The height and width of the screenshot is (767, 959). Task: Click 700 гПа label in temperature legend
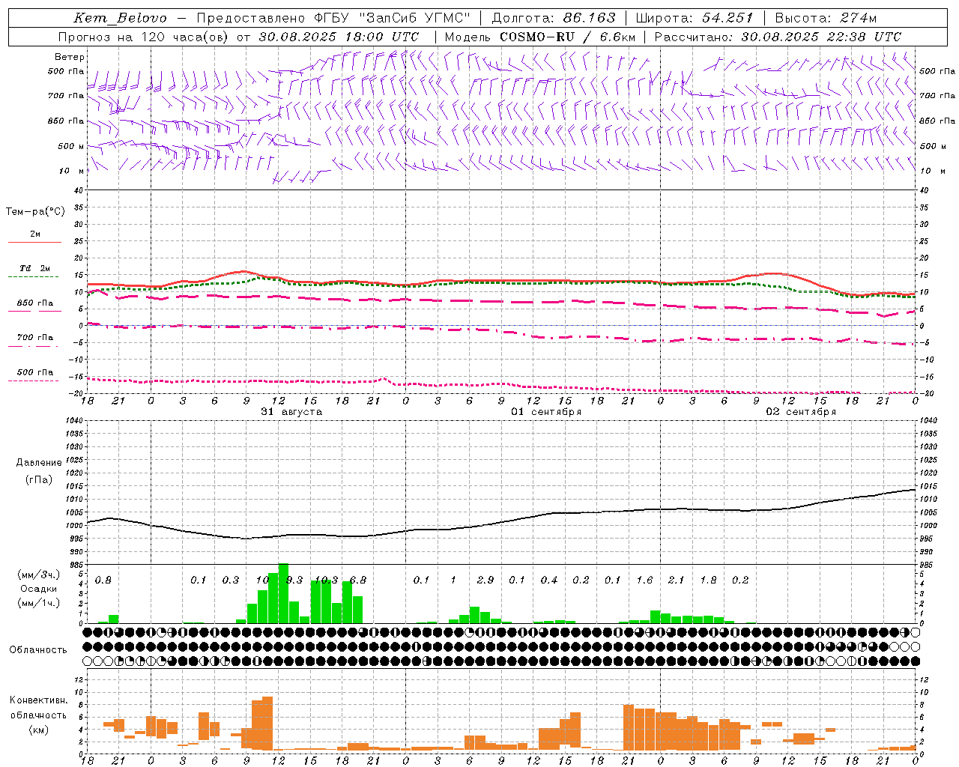[35, 338]
